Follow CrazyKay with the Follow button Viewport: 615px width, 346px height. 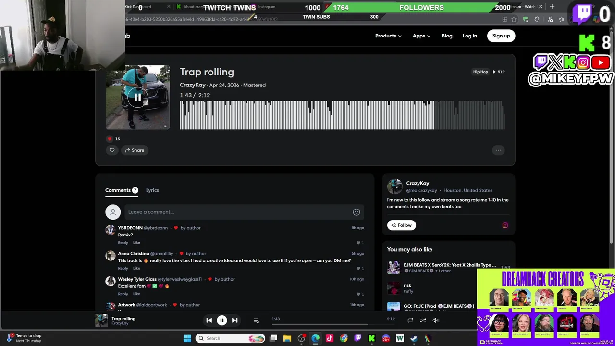pos(401,225)
